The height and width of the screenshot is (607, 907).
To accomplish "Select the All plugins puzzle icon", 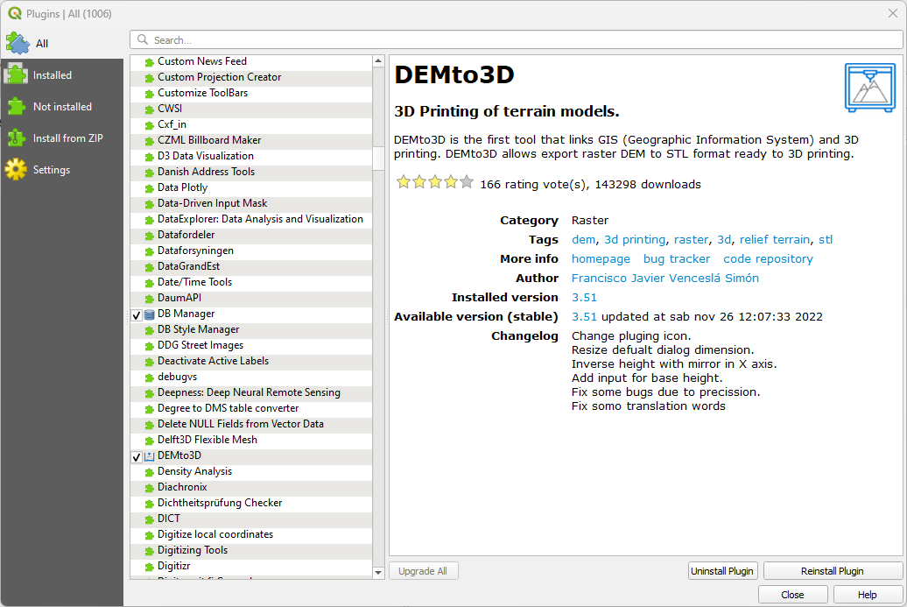I will [18, 44].
